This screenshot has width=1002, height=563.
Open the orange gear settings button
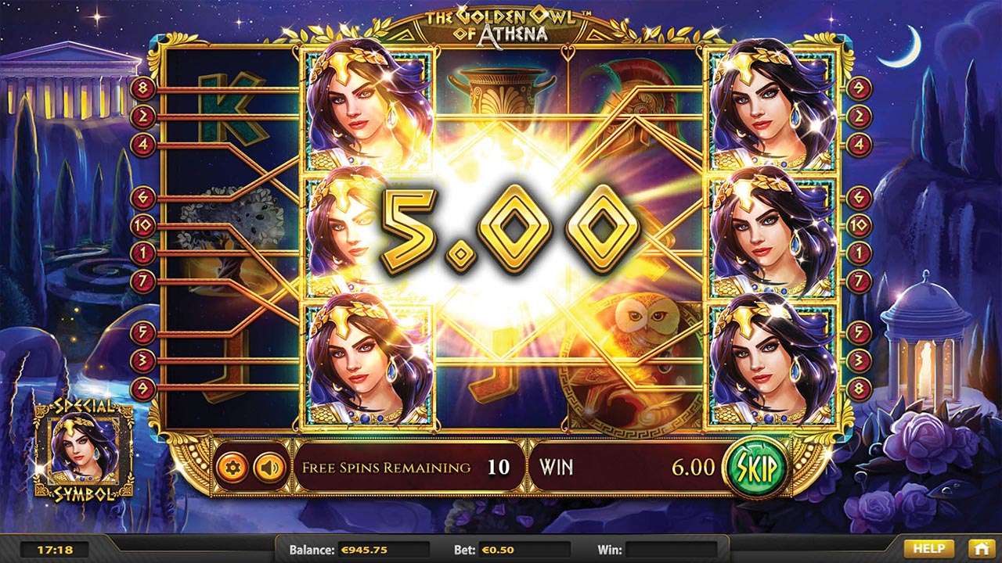click(x=232, y=468)
